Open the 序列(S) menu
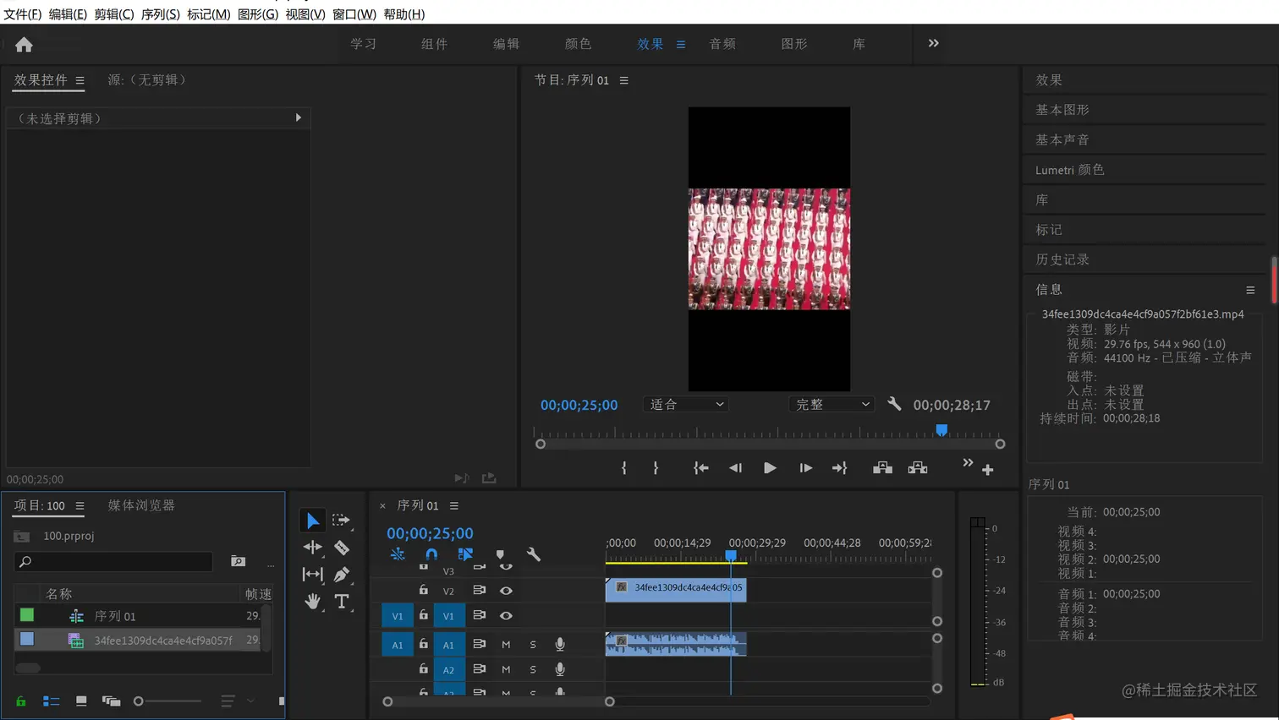 pyautogui.click(x=160, y=14)
